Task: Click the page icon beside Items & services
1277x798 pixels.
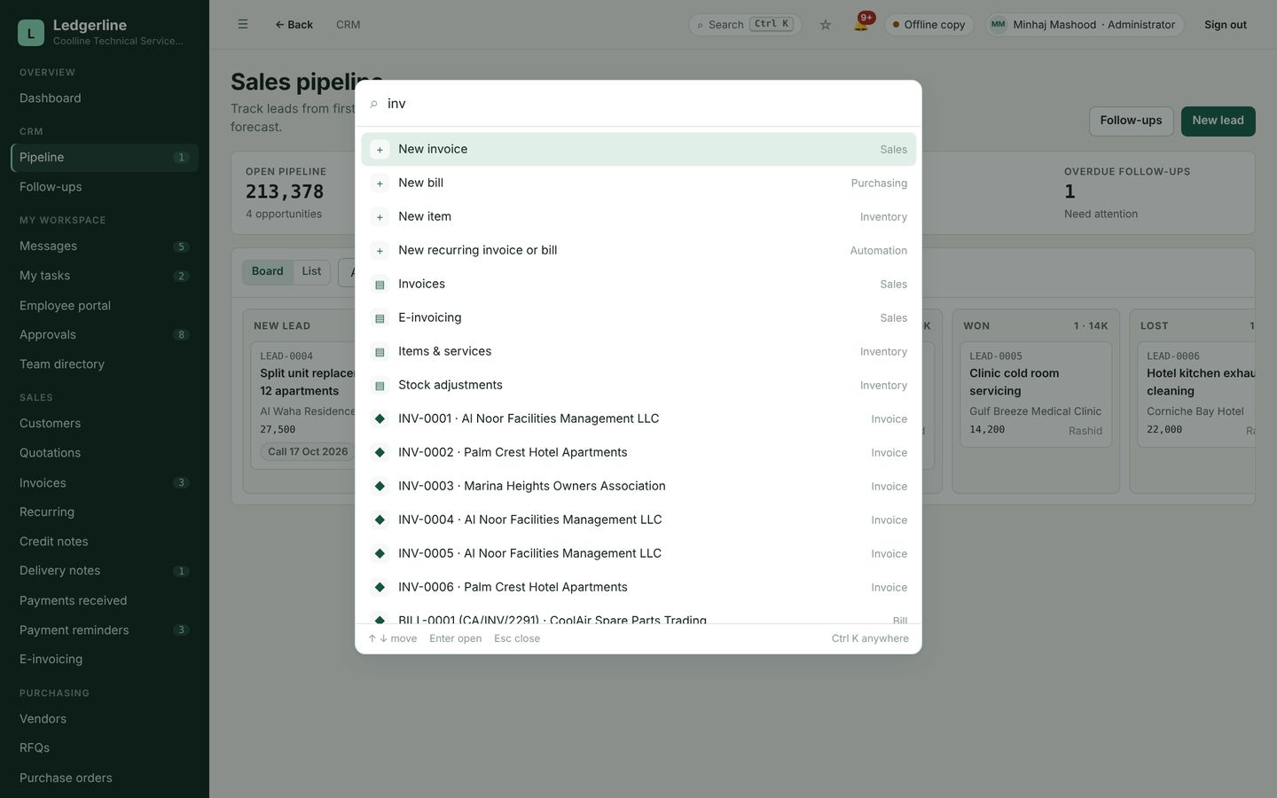Action: [380, 352]
